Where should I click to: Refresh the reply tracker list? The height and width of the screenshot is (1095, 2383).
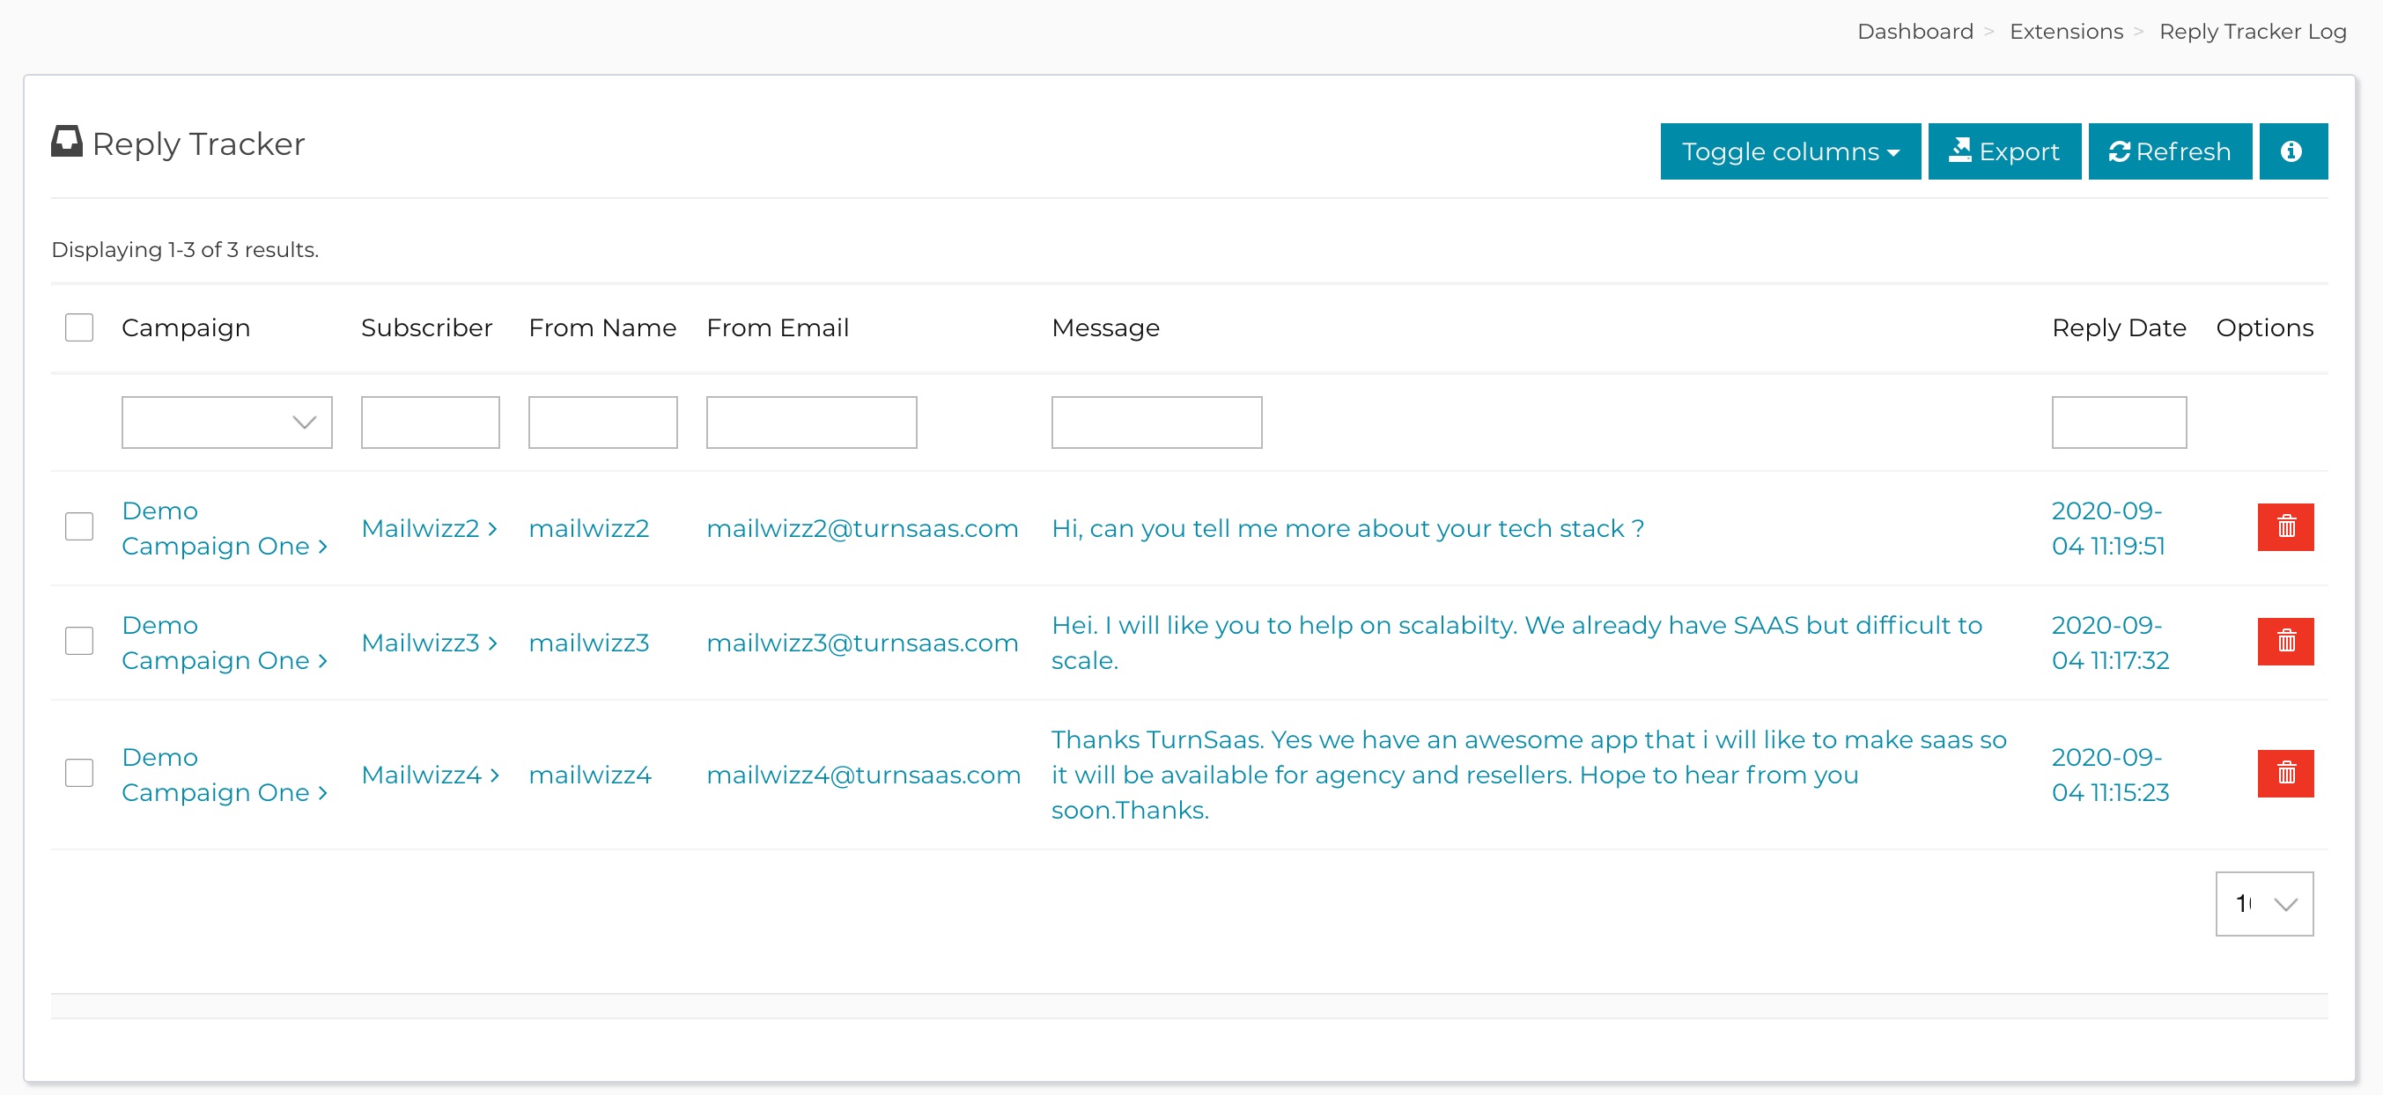[x=2169, y=151]
